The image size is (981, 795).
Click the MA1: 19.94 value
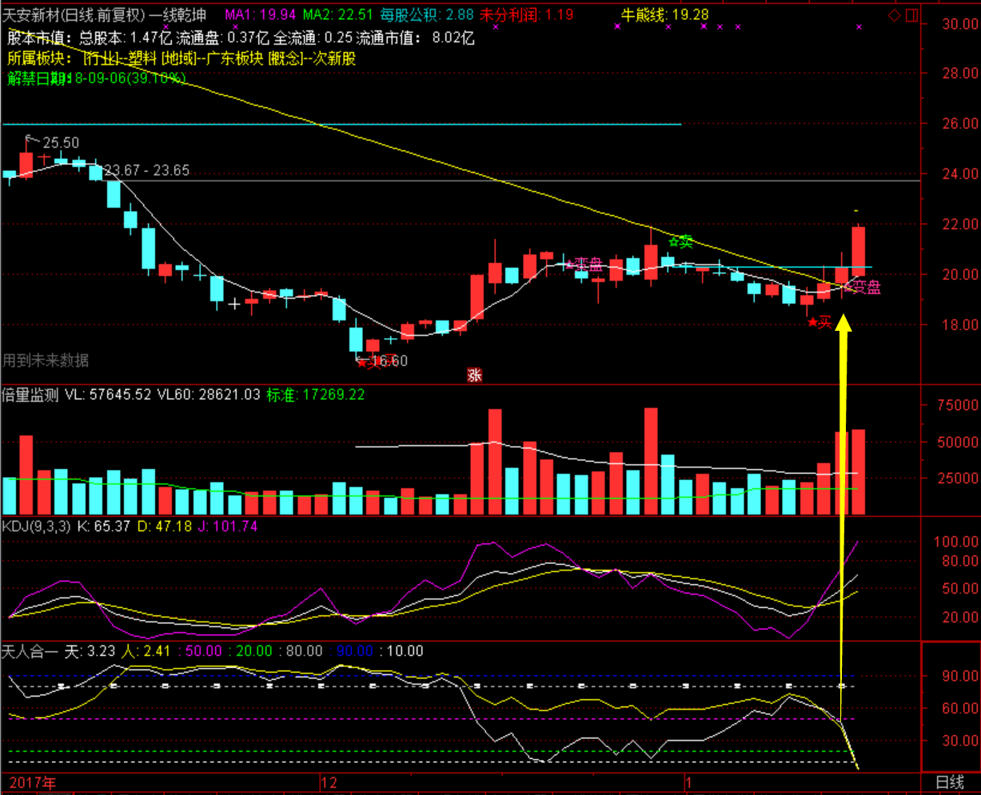click(x=260, y=14)
